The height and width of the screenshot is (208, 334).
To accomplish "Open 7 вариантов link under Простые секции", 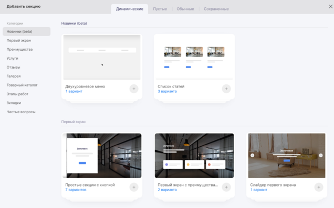I will click(76, 190).
